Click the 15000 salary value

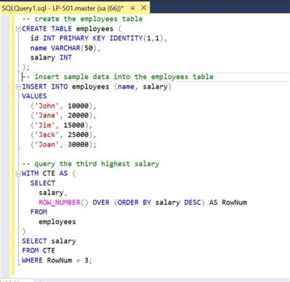[74, 125]
